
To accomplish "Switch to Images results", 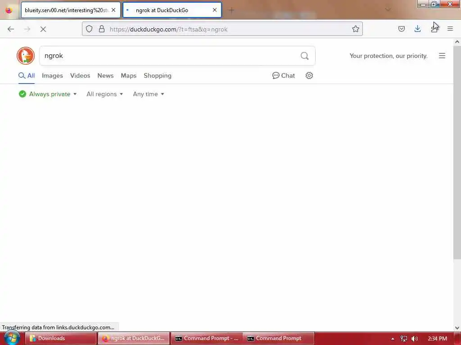I will [x=52, y=75].
